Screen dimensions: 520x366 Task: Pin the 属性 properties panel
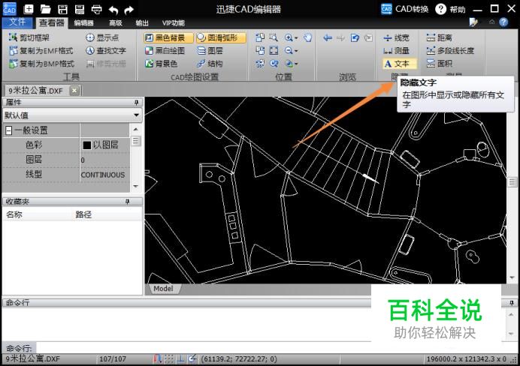tap(136, 103)
